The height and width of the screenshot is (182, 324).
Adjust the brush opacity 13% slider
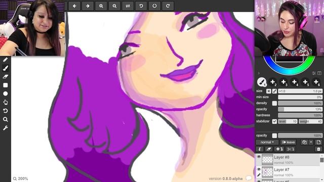(x=300, y=109)
